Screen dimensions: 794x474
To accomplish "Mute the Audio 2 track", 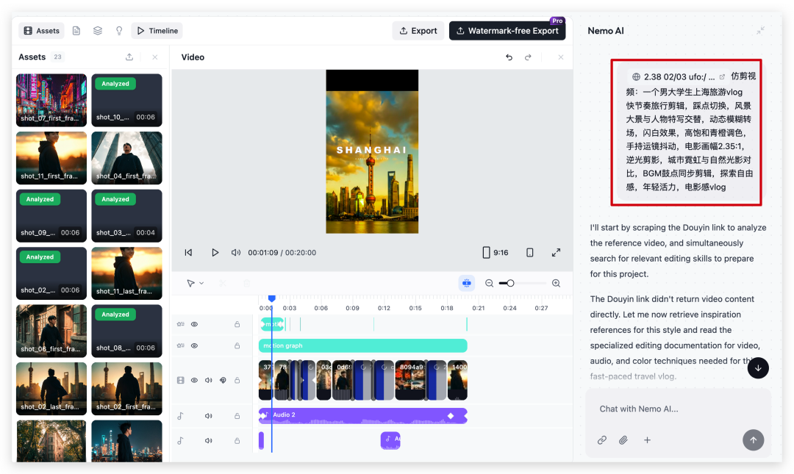I will coord(209,416).
